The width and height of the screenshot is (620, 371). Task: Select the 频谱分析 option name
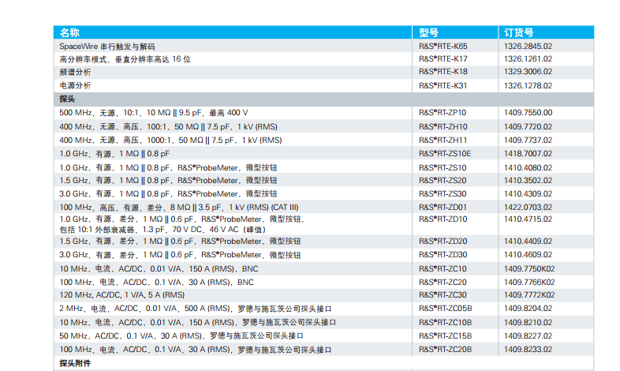75,72
